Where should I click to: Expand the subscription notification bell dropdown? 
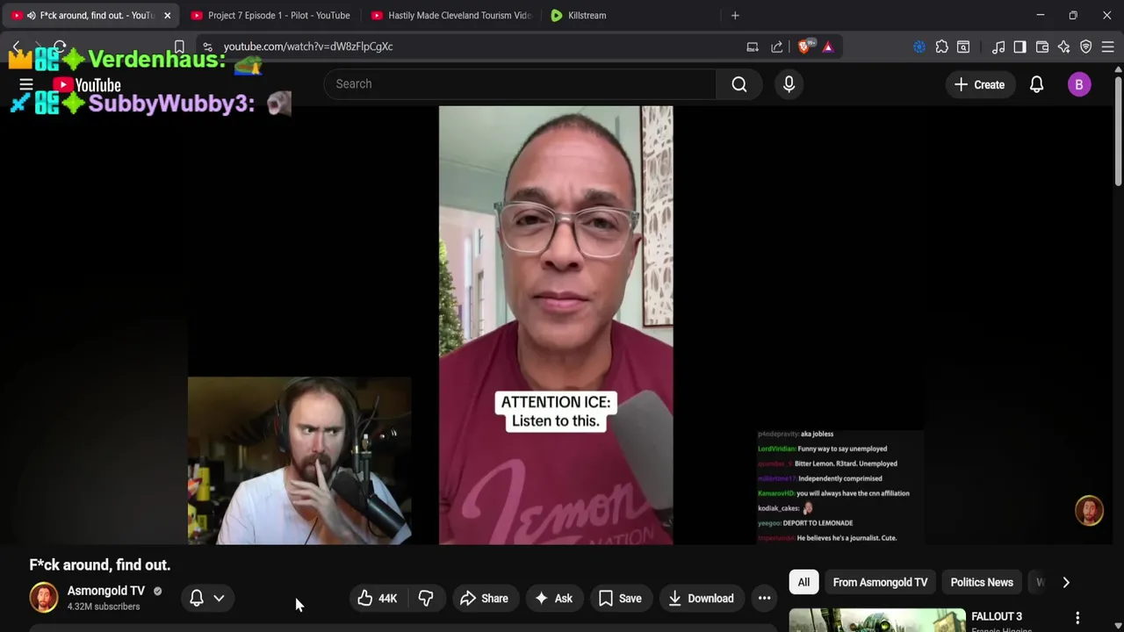208,599
